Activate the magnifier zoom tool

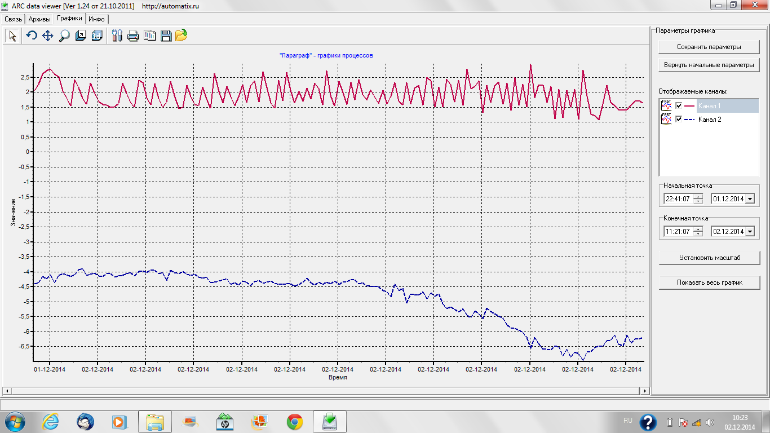[64, 36]
